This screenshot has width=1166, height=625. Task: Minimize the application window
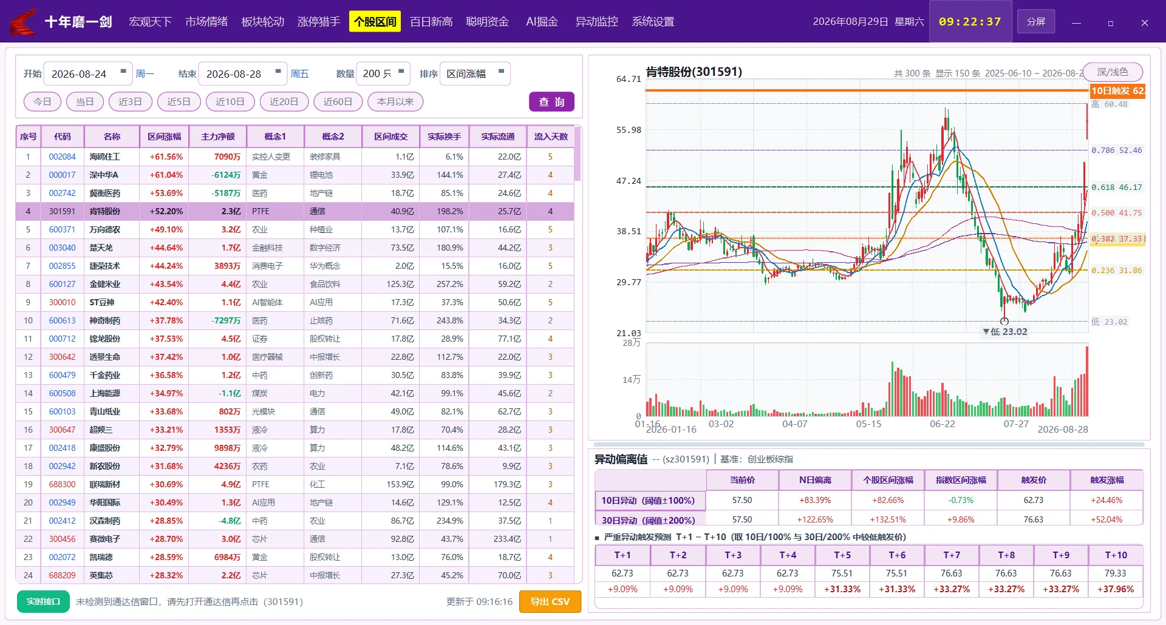[1076, 22]
